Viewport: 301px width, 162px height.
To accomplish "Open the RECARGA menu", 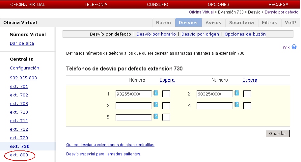I will click(x=278, y=5).
